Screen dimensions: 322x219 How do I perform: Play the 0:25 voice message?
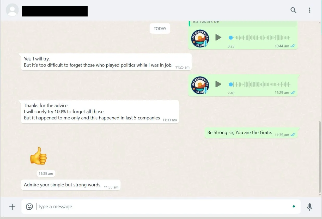(218, 38)
